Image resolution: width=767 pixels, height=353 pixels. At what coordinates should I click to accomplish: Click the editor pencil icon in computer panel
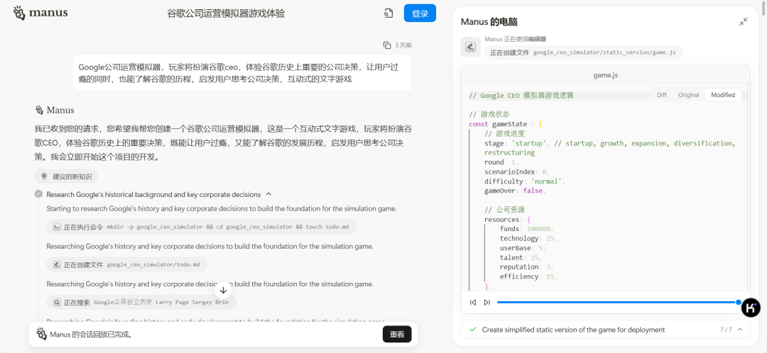point(470,47)
